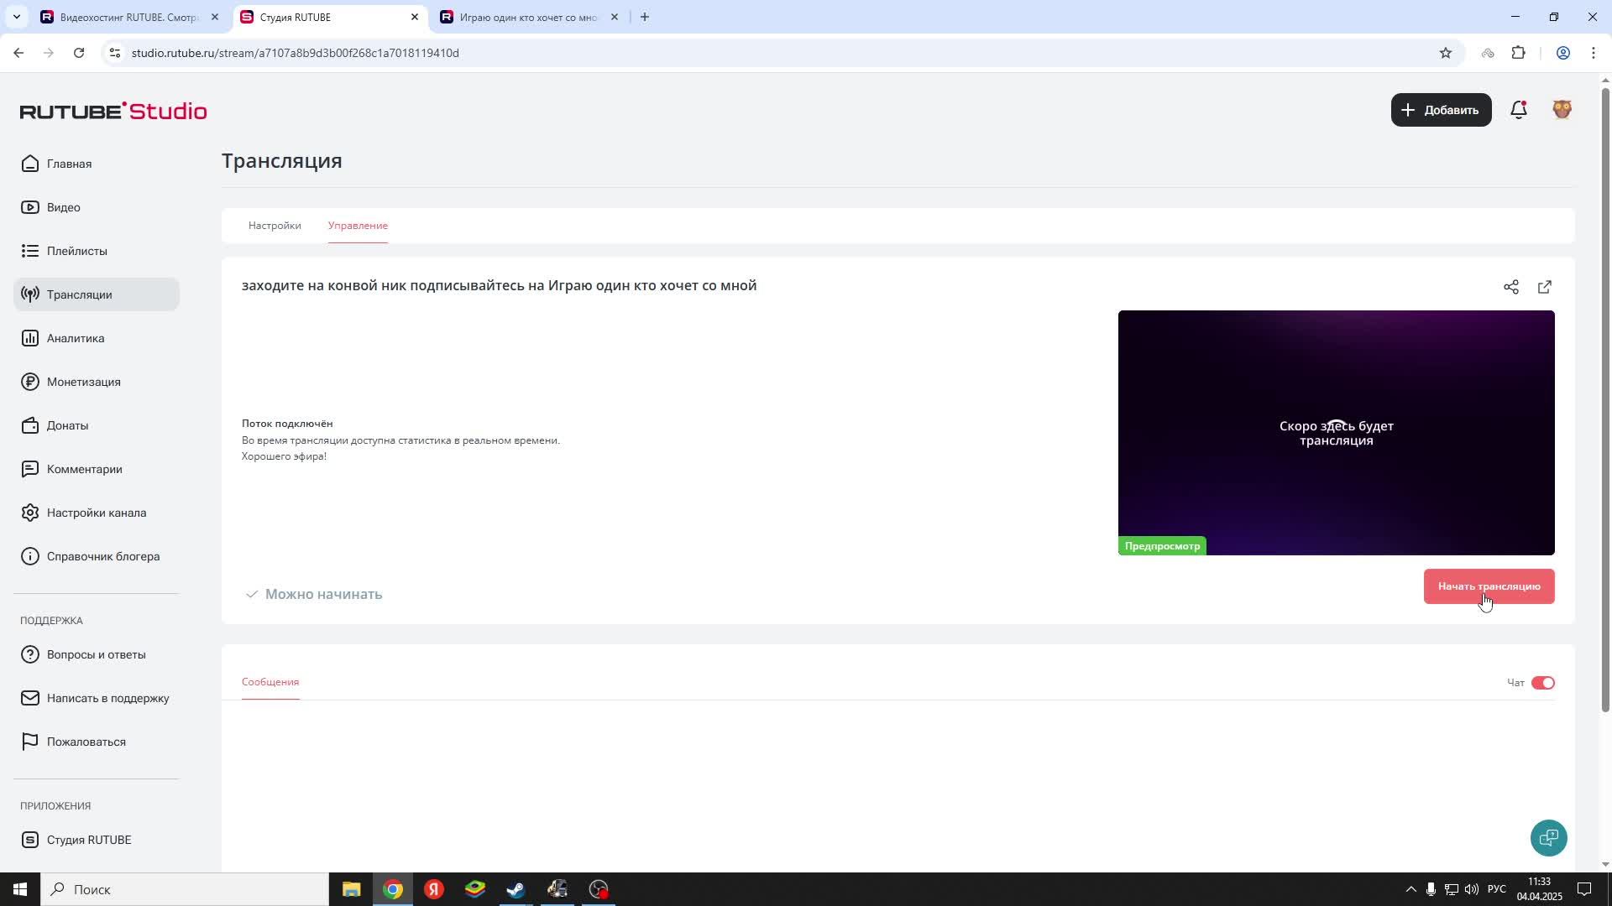The width and height of the screenshot is (1612, 906).
Task: Expand the browser tab search dropdown
Action: click(16, 17)
